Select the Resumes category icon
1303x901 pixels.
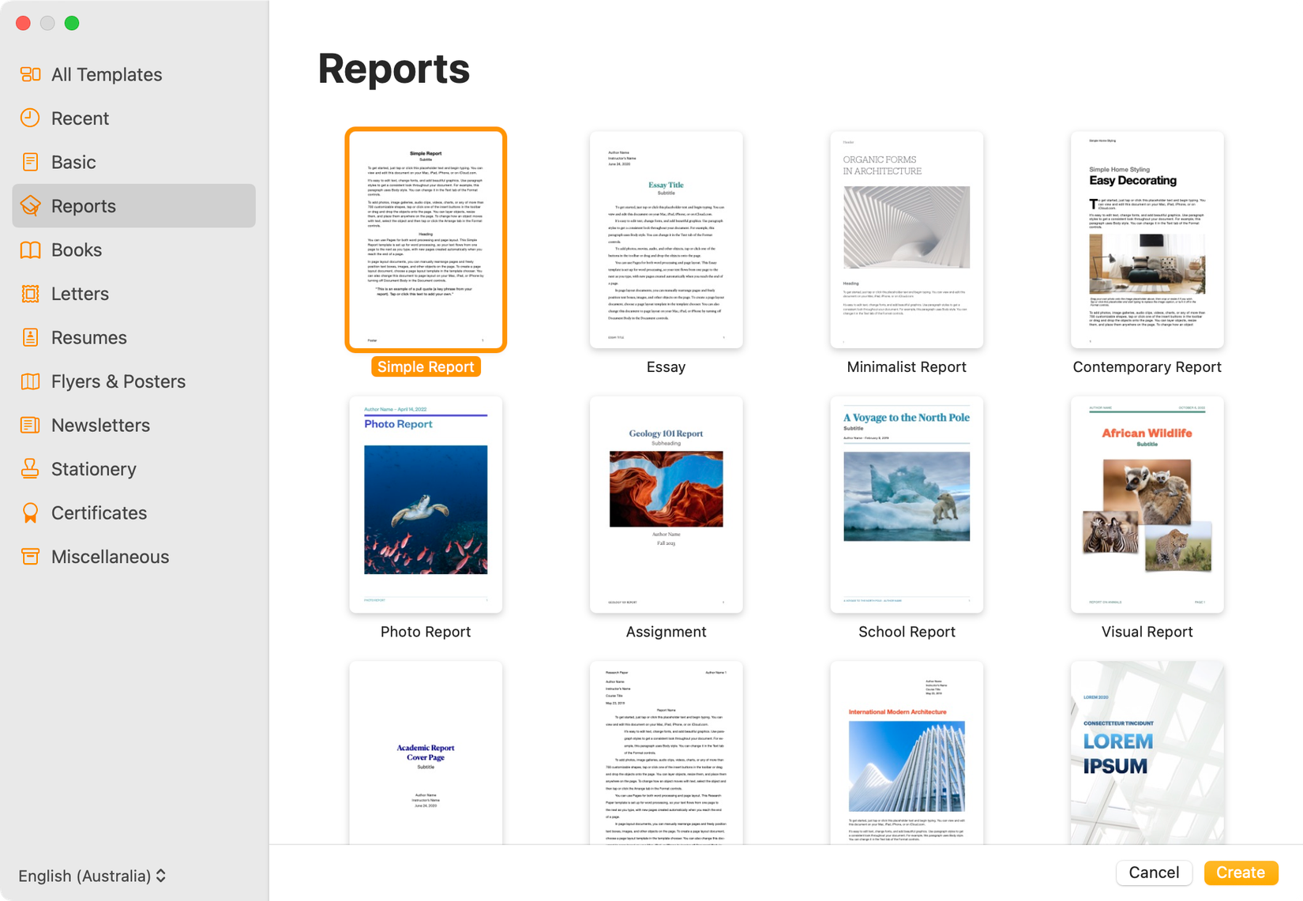pyautogui.click(x=31, y=337)
